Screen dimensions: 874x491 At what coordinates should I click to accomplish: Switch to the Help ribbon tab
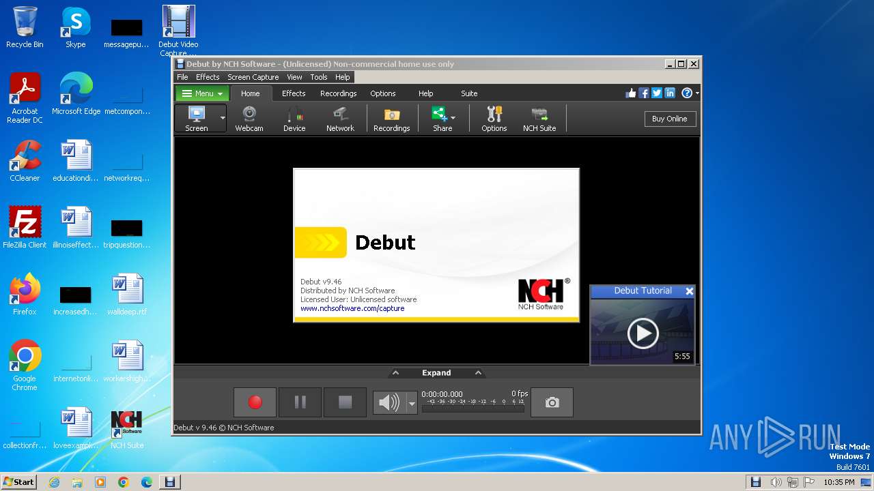426,93
